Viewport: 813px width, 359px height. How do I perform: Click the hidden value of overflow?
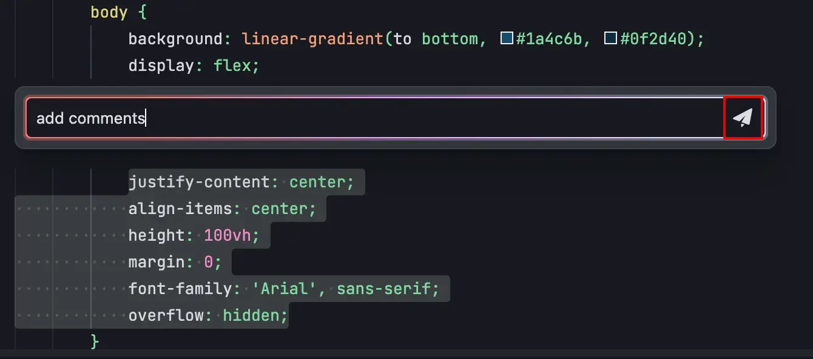251,315
